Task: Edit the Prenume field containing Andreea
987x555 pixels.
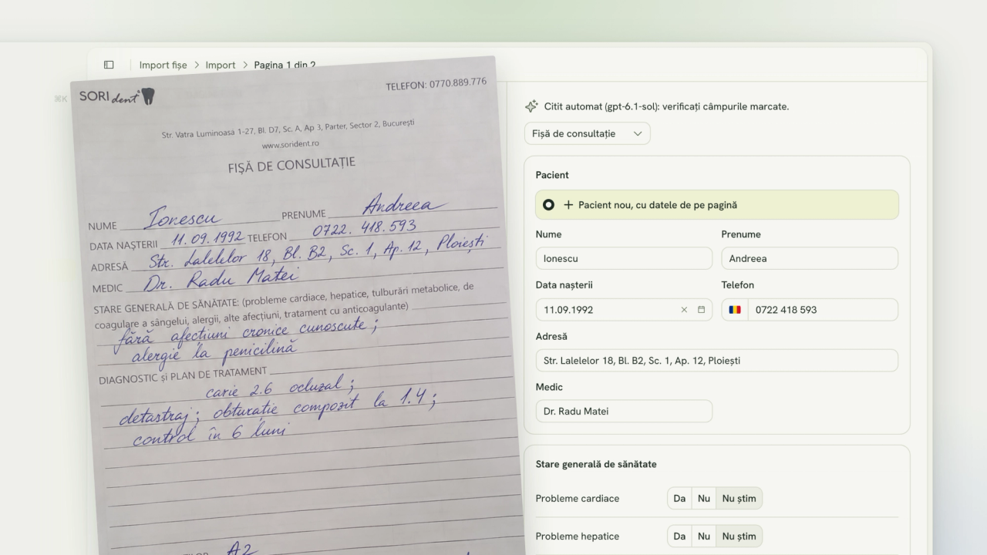Action: coord(810,258)
